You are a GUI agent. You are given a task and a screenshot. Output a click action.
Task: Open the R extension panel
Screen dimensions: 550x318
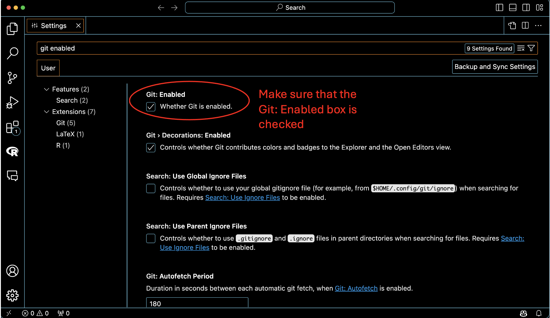point(12,151)
